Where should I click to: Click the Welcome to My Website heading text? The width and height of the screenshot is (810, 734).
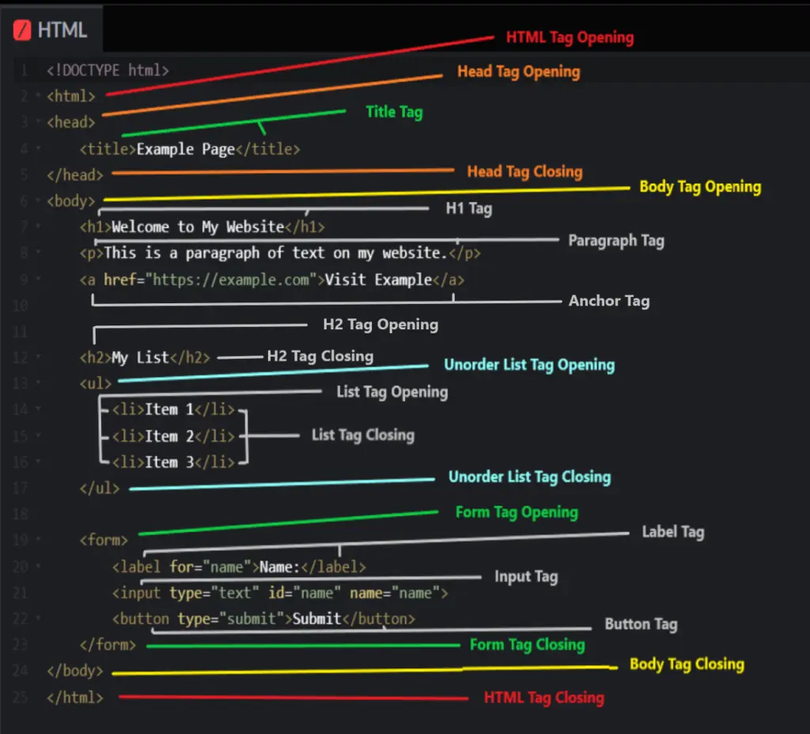197,227
